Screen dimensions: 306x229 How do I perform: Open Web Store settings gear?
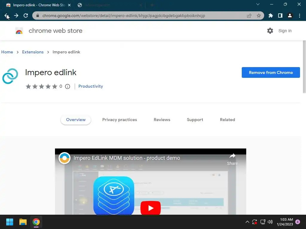[270, 31]
